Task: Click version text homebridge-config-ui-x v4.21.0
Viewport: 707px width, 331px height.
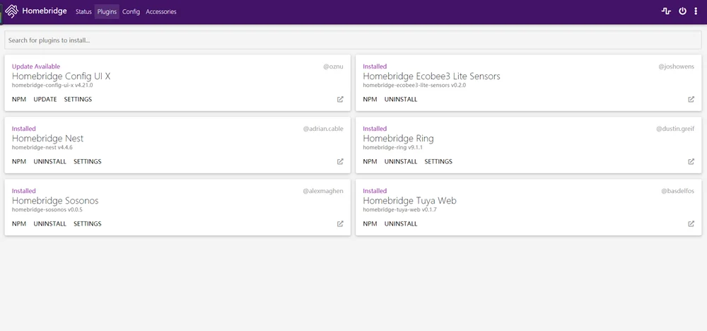Action: tap(52, 86)
